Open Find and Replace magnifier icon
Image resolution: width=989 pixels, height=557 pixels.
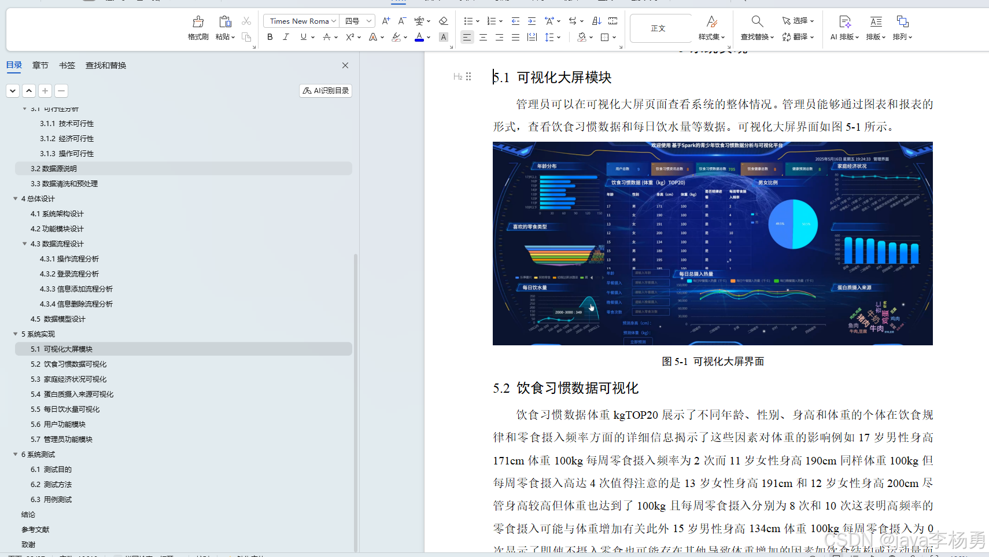pos(757,22)
